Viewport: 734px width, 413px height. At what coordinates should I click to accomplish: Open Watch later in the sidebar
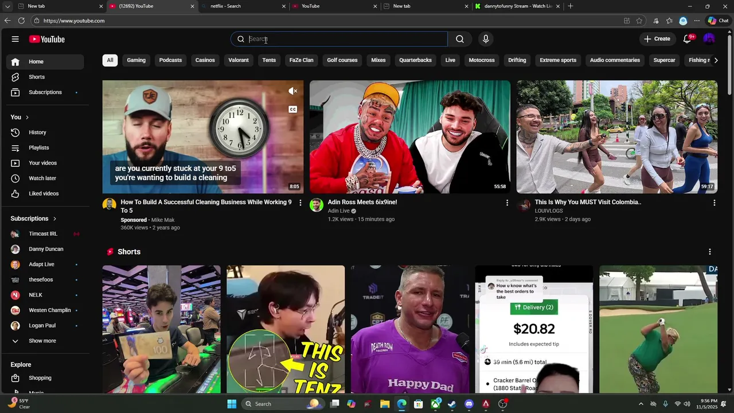point(45,178)
